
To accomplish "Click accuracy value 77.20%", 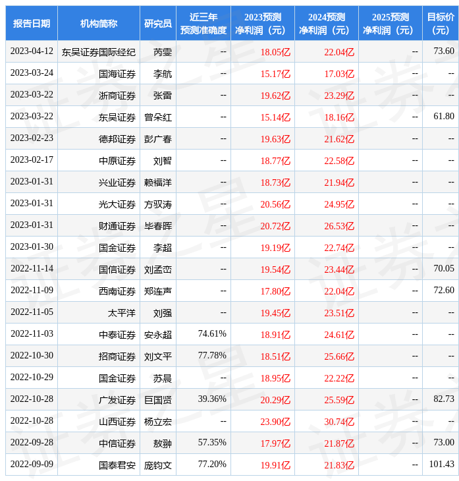I will tap(212, 465).
